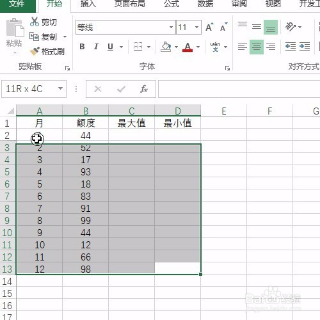Open clipboard pane dialog launcher

68,68
